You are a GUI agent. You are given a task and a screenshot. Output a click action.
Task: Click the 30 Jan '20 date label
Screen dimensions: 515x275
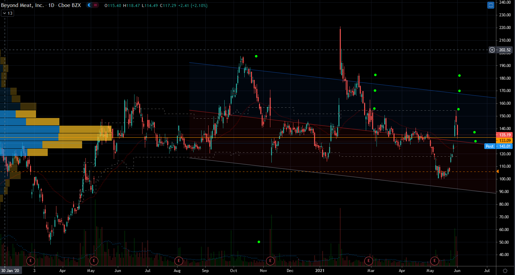pos(10,271)
